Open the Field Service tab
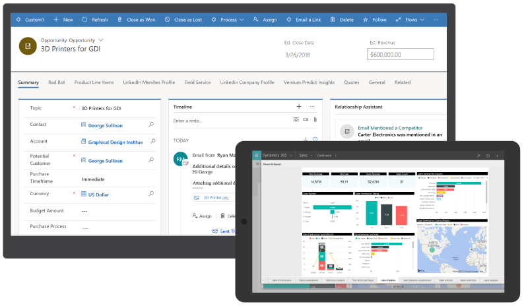 coord(197,82)
